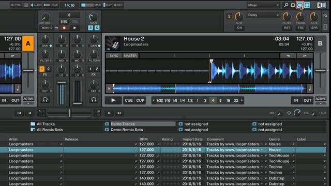Show larger loop sizes with right arrow
The height and width of the screenshot is (186, 331).
242,100
